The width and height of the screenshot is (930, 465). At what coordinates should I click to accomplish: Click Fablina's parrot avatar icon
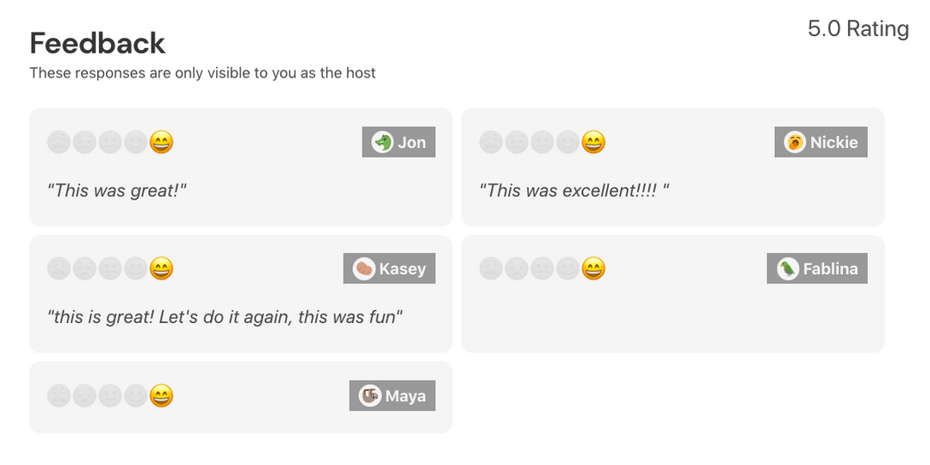pyautogui.click(x=788, y=269)
